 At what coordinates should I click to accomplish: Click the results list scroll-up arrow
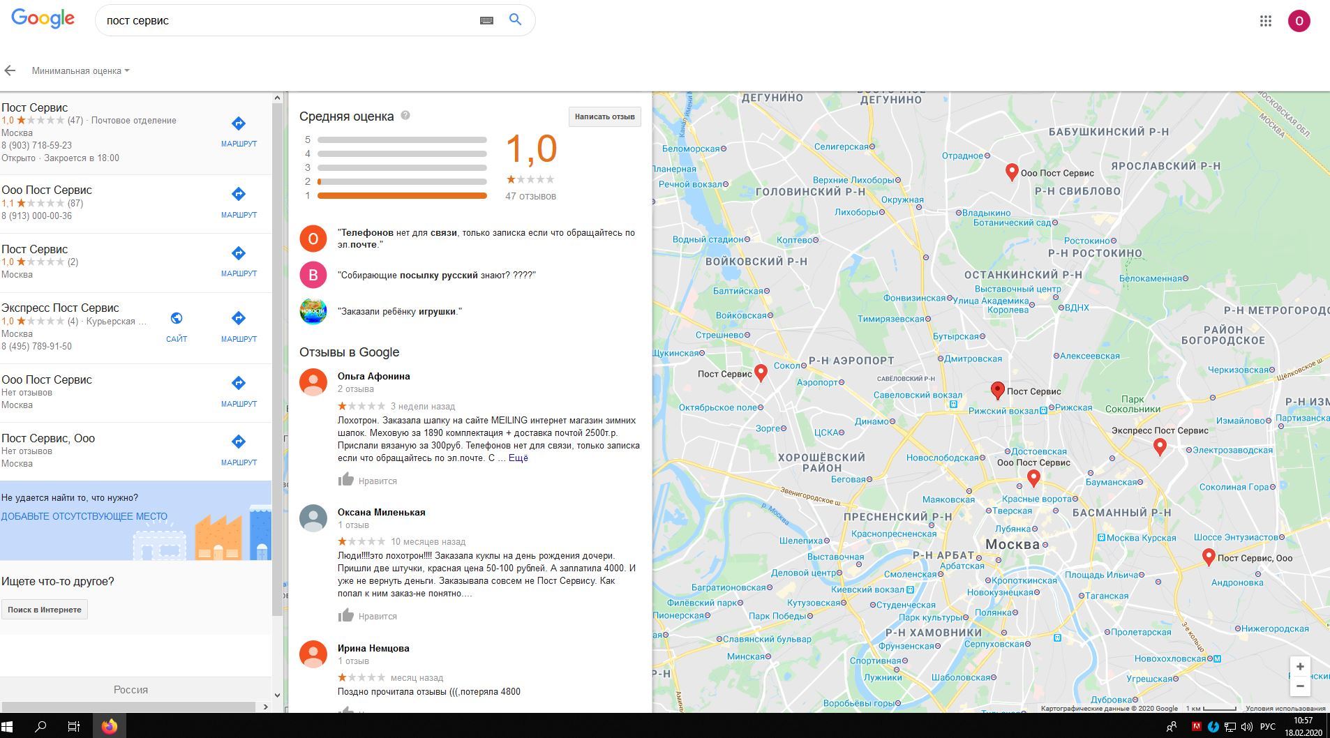277,98
